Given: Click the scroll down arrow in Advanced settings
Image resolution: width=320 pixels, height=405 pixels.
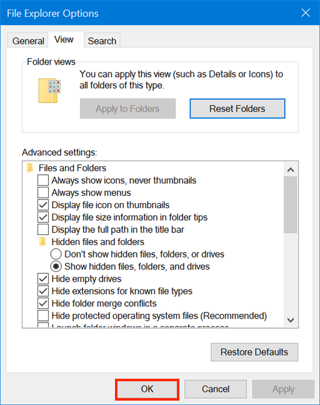Looking at the screenshot, I should click(x=291, y=320).
